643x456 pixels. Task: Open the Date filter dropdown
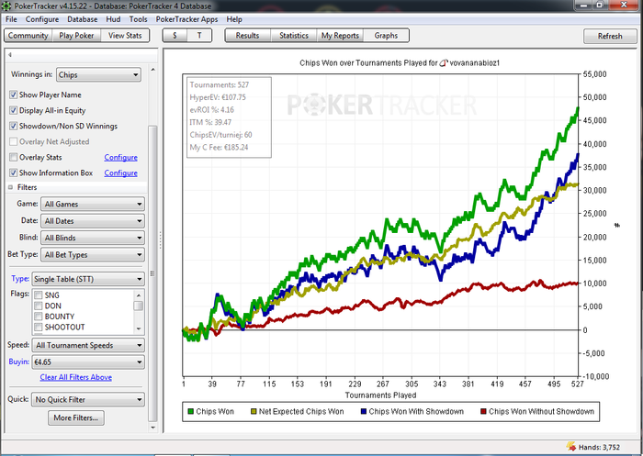(x=93, y=221)
